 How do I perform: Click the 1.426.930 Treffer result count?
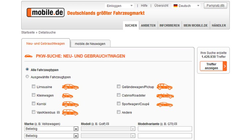[213, 57]
